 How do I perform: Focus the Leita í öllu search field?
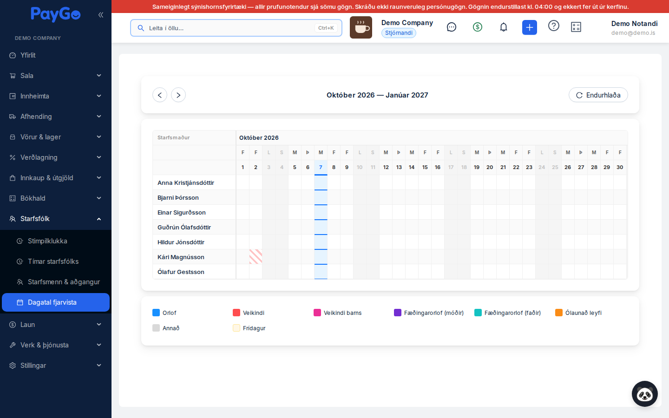[236, 28]
